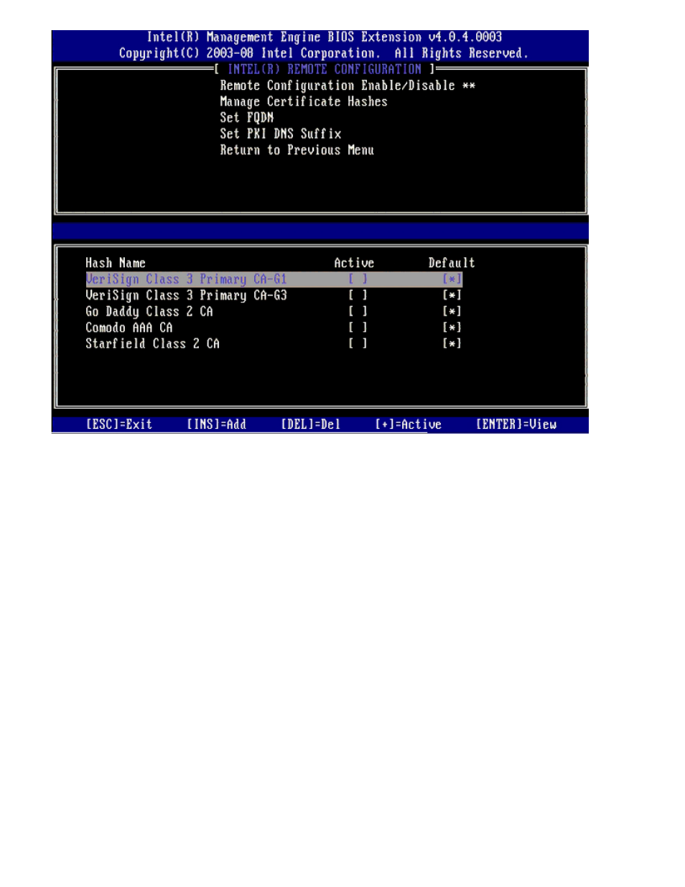Toggle Active box for Starfield Class 2 CA
The height and width of the screenshot is (887, 685).
358,344
